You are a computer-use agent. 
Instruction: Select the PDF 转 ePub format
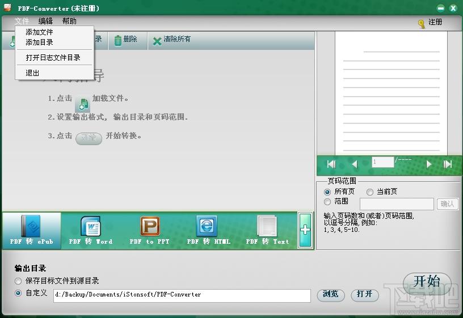click(32, 231)
